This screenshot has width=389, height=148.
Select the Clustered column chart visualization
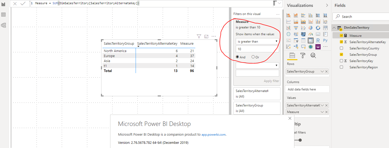311,15
